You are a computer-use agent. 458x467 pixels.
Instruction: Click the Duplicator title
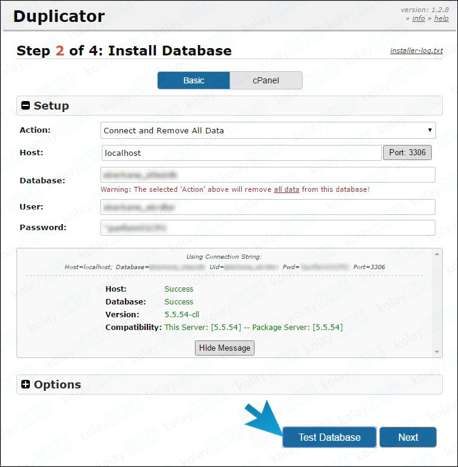tap(59, 16)
